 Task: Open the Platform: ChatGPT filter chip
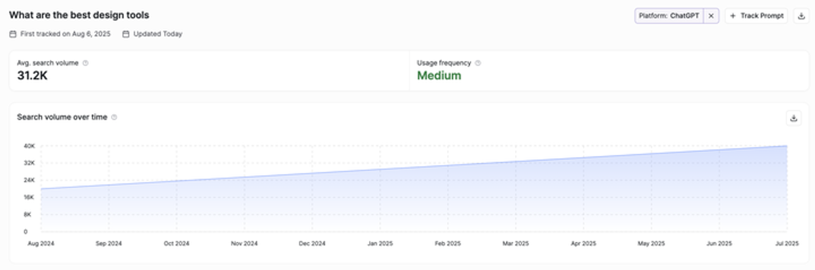click(x=669, y=16)
